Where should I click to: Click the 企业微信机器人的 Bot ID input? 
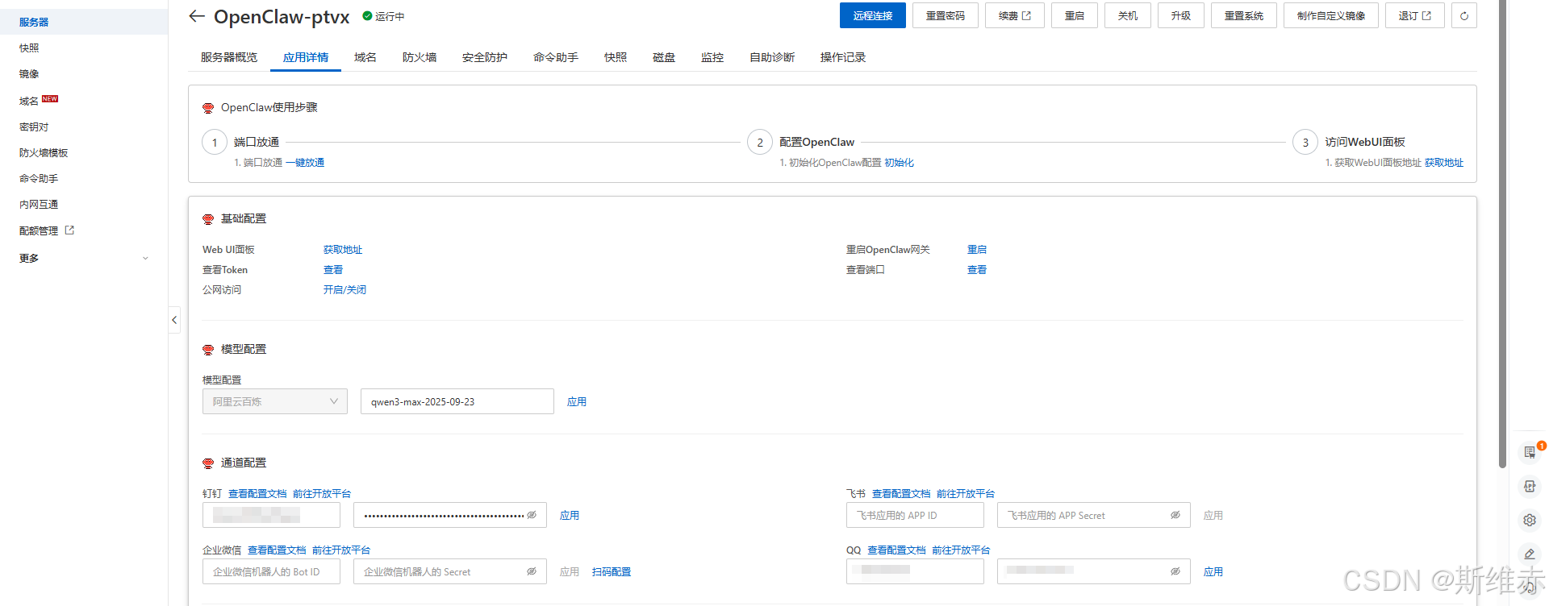pyautogui.click(x=271, y=571)
